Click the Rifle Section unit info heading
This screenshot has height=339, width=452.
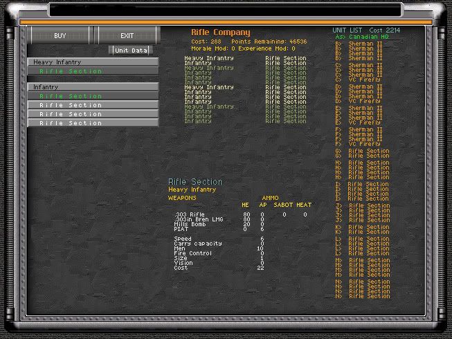(x=196, y=182)
